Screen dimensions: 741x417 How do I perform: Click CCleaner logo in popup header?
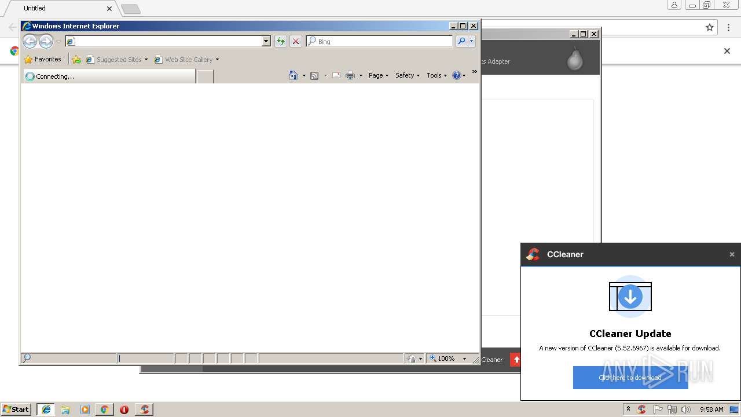533,254
